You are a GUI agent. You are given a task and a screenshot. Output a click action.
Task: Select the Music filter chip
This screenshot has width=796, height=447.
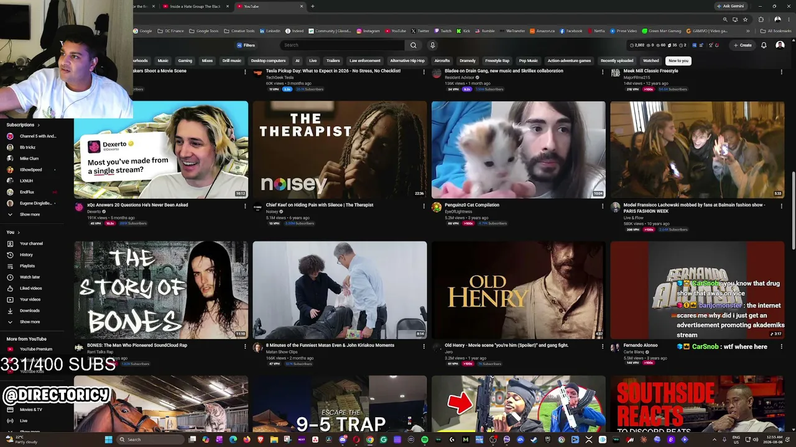pyautogui.click(x=163, y=61)
